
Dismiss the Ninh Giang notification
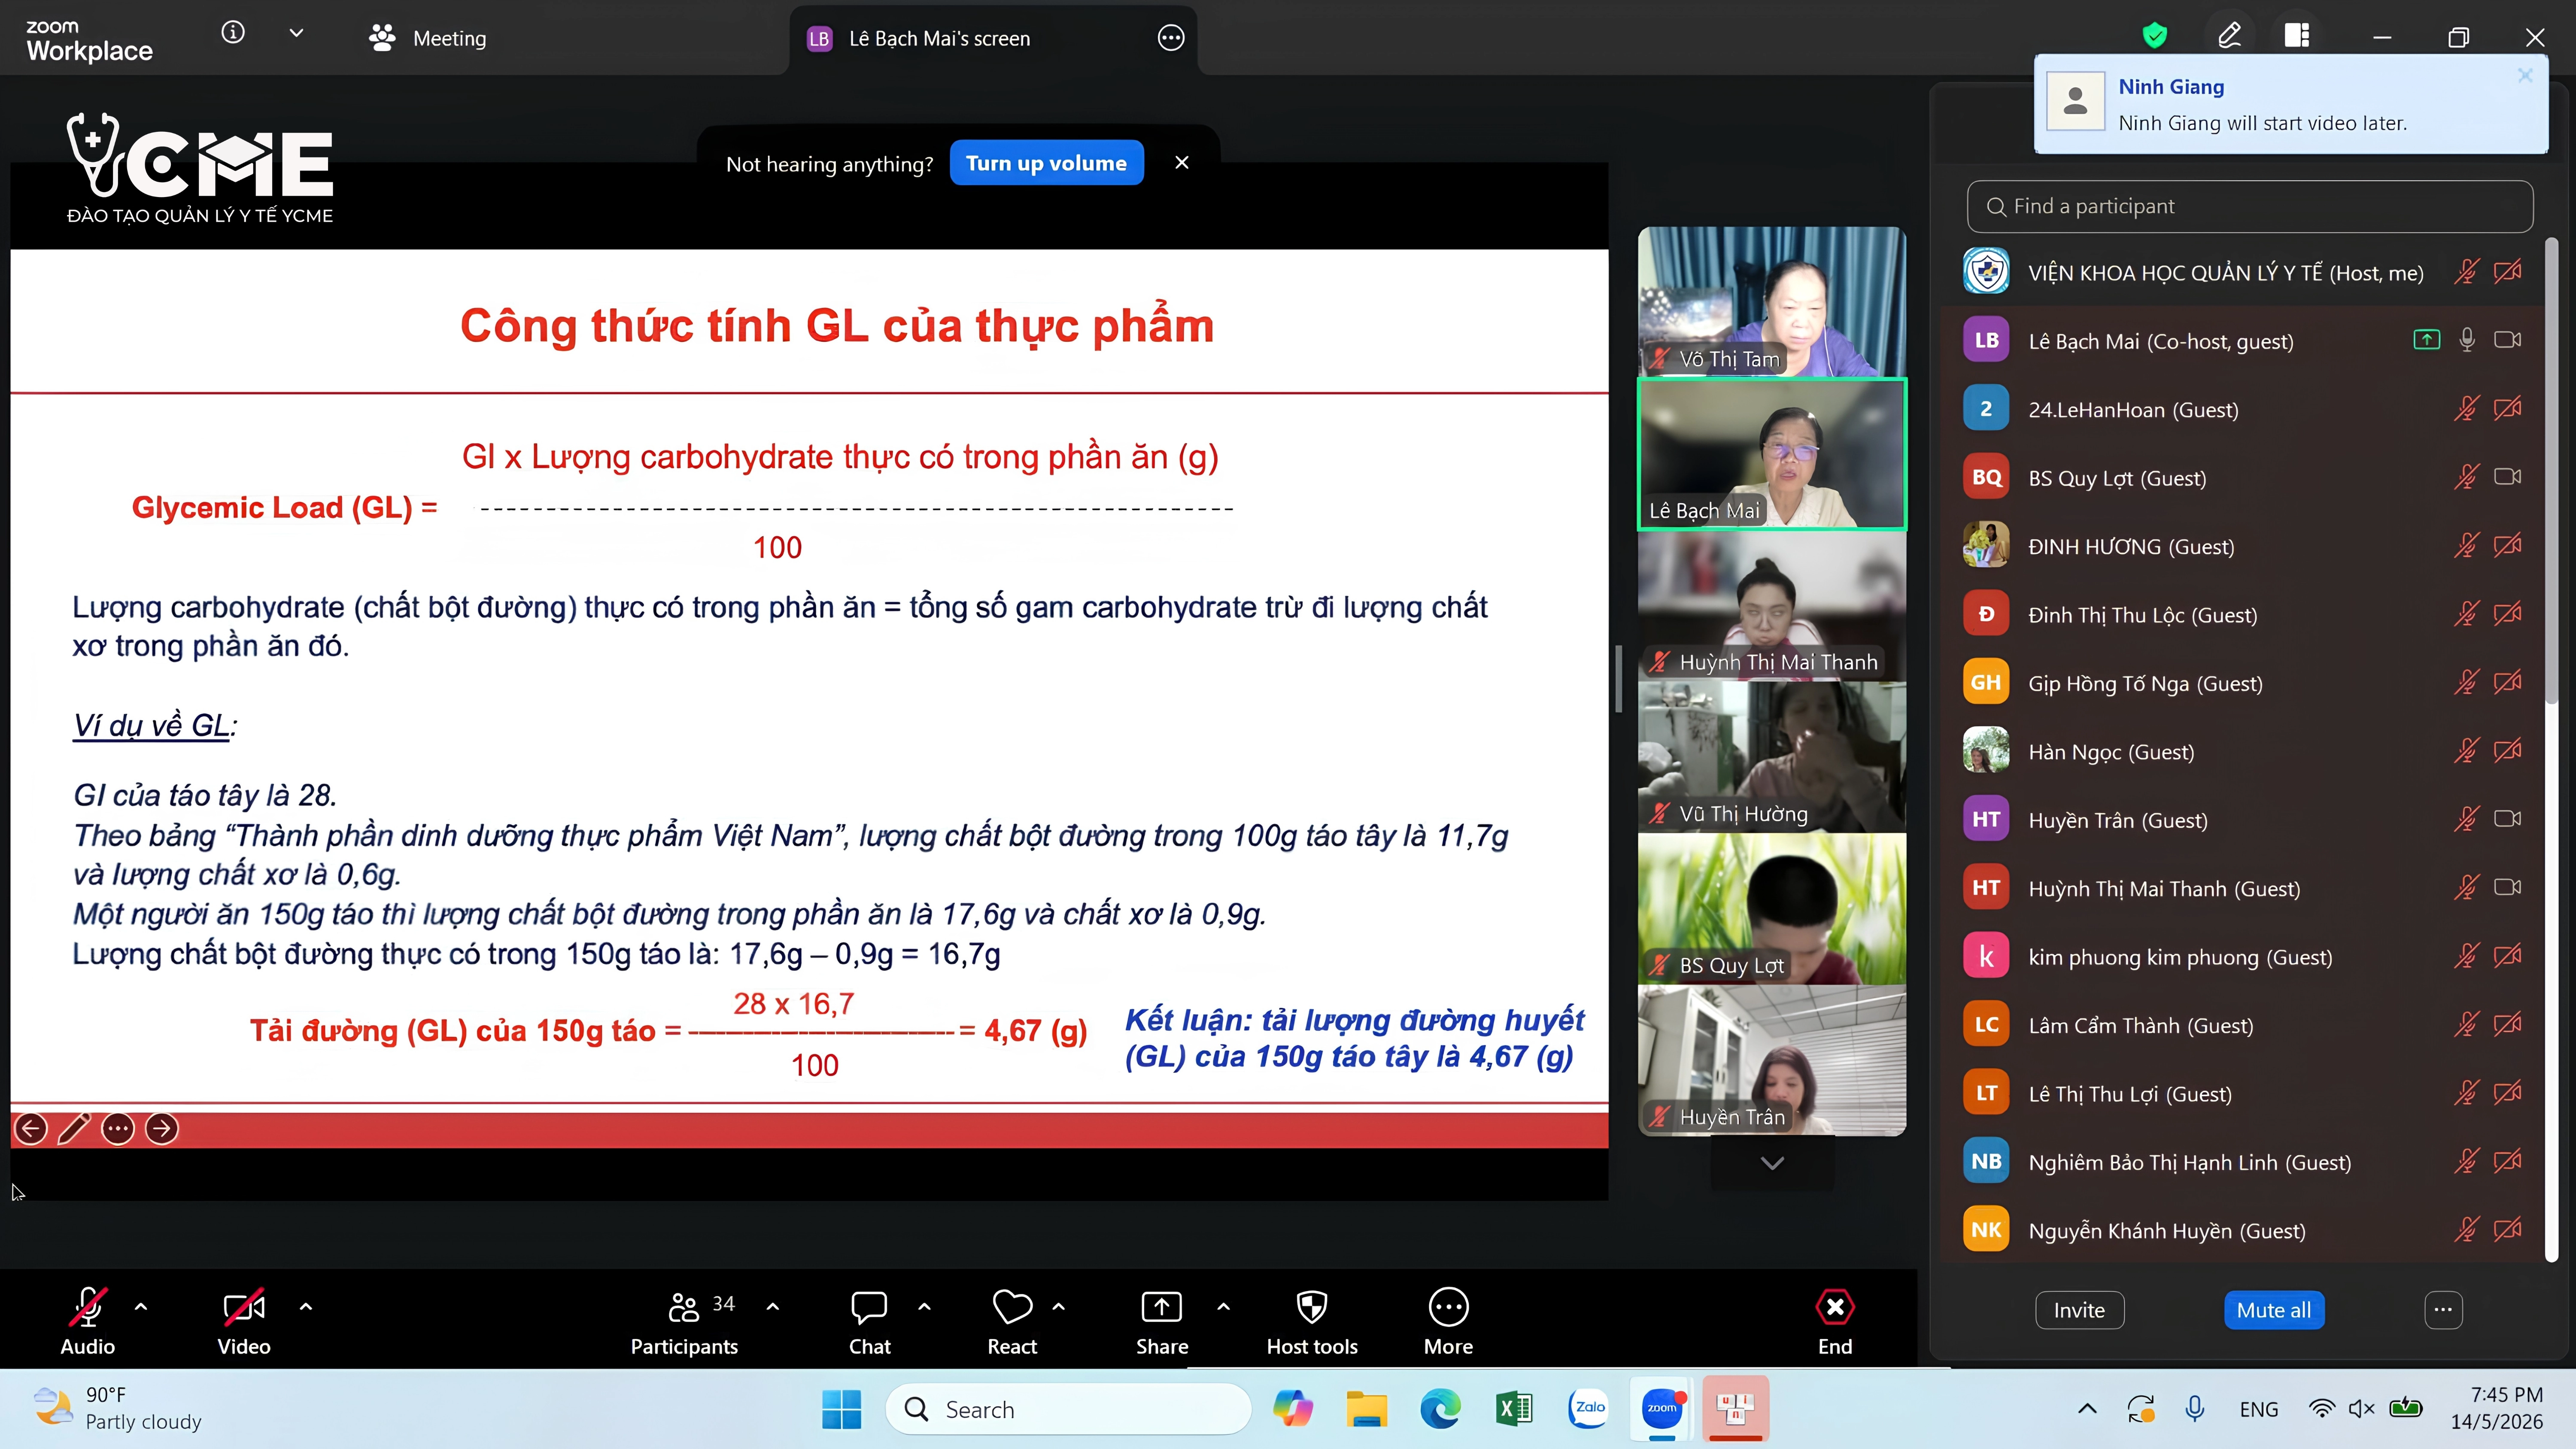pos(2525,75)
